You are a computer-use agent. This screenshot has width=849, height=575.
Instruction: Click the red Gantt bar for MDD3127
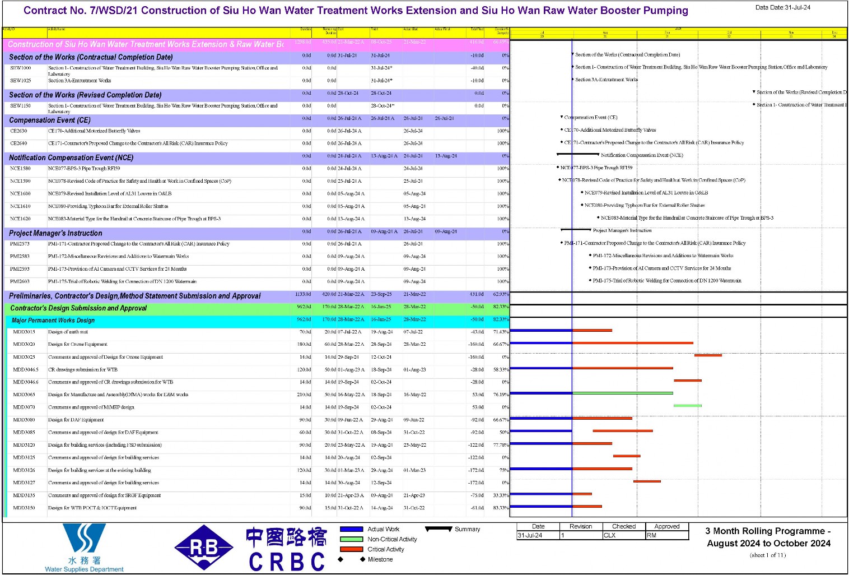click(x=647, y=481)
